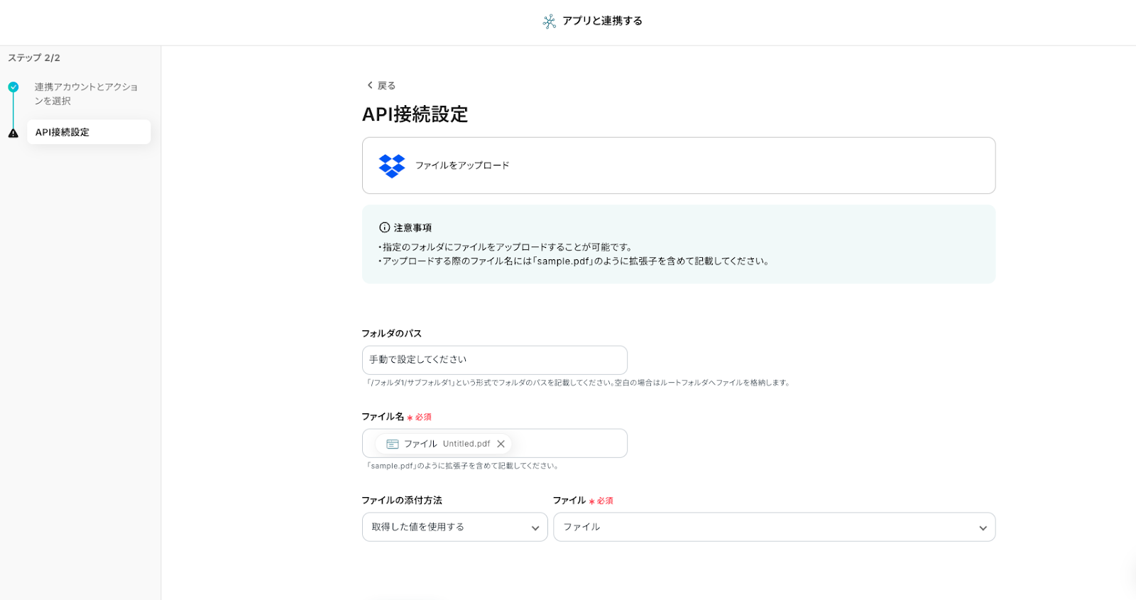Click the warning triangle step icon
The image size is (1136, 600).
click(13, 133)
